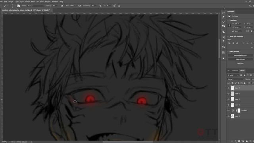Lock all padlock icon
The image size is (254, 143).
(x=245, y=83)
